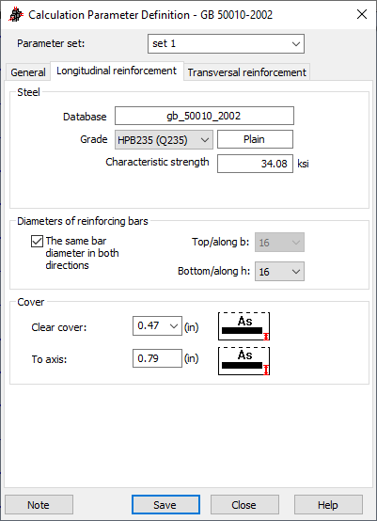Expand the steel Grade dropdown
The width and height of the screenshot is (377, 521).
click(x=164, y=139)
